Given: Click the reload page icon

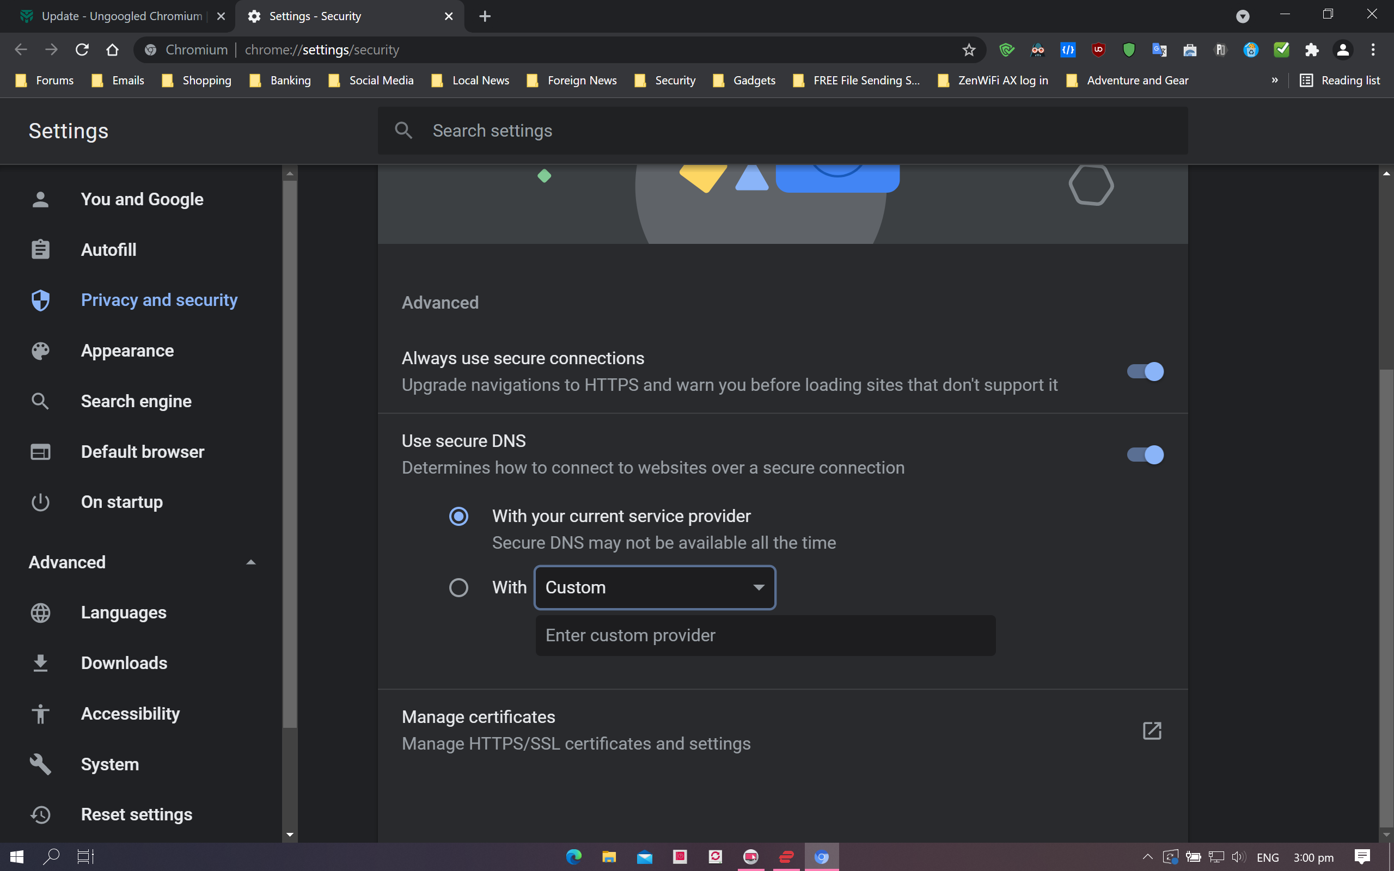Looking at the screenshot, I should 82,50.
